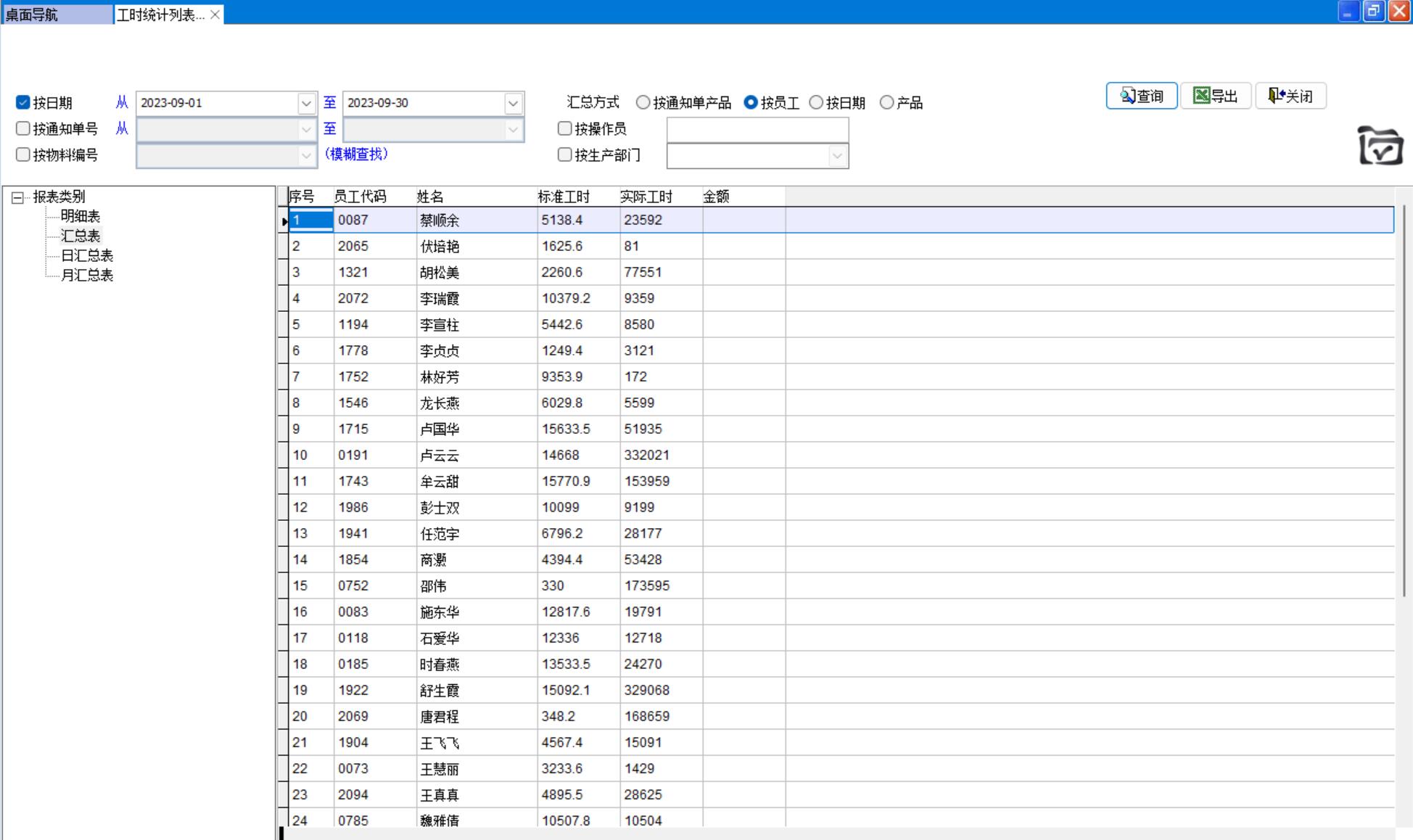Select 月汇总表 in the report tree
Viewport: 1413px width, 840px height.
tap(87, 275)
